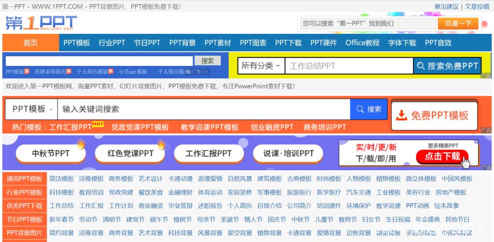This screenshot has height=242, width=494.
Task: Click the red 点击下载 button
Action: (442, 156)
